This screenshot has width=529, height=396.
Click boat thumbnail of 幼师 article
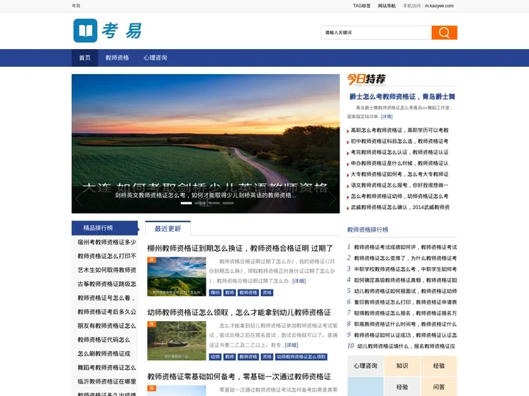176,341
